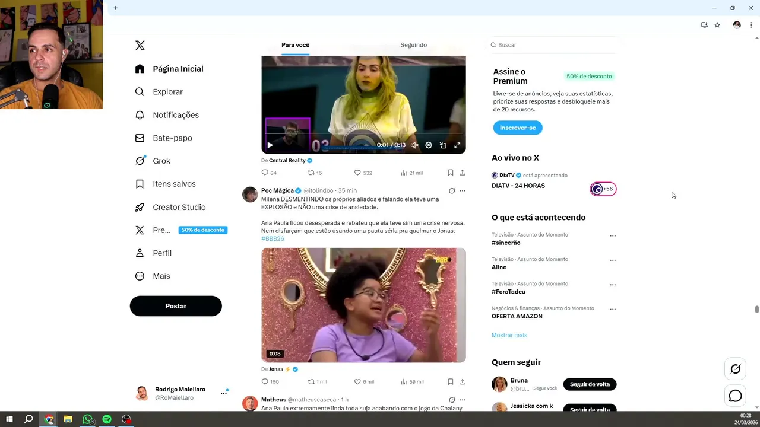The height and width of the screenshot is (427, 760).
Task: Like the post with 532 likes
Action: [x=363, y=173]
